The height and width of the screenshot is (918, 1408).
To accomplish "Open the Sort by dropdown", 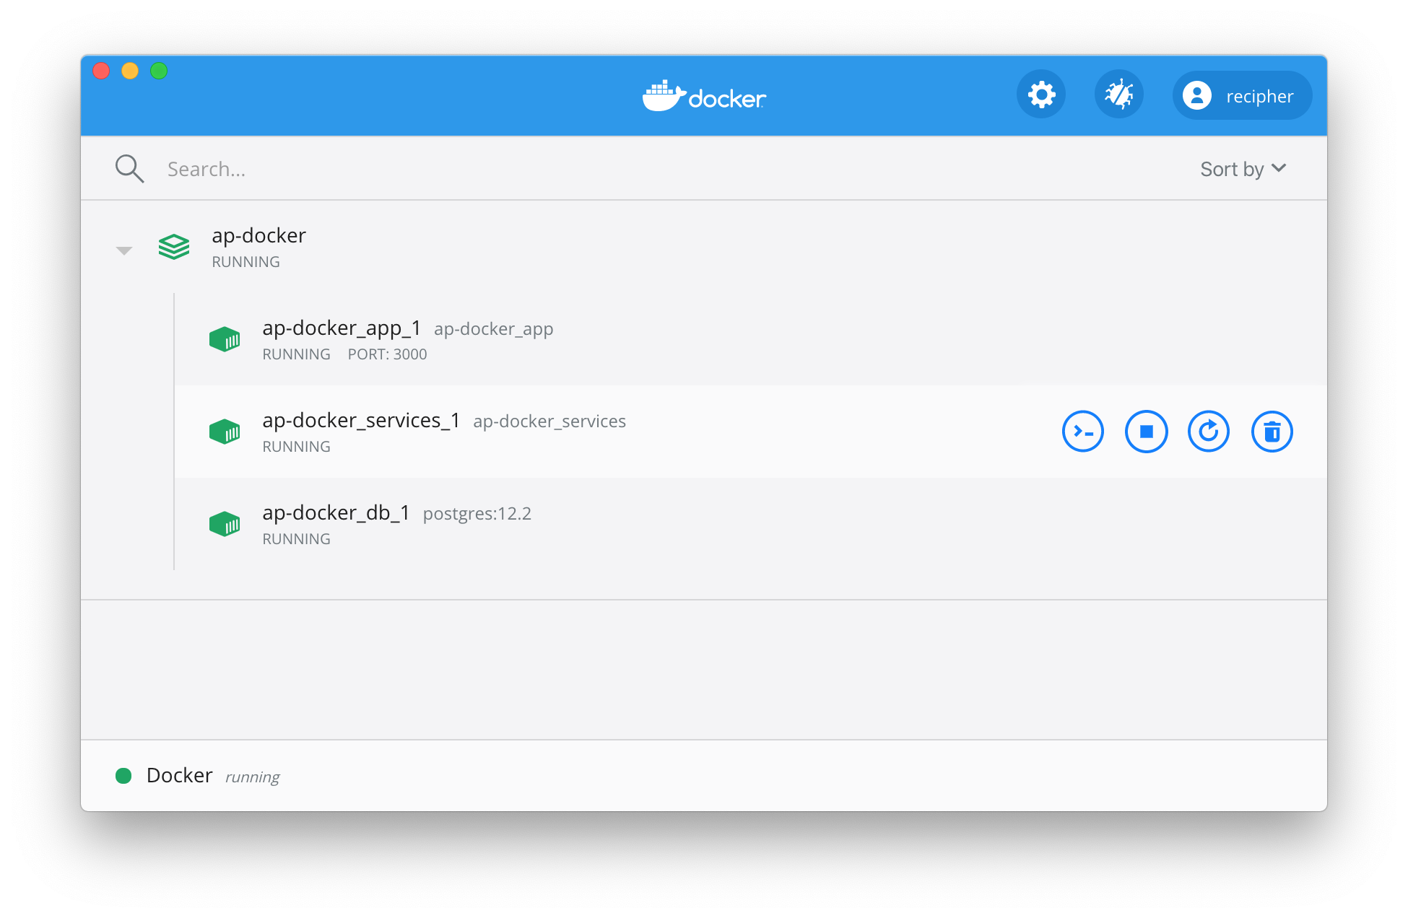I will click(1243, 169).
